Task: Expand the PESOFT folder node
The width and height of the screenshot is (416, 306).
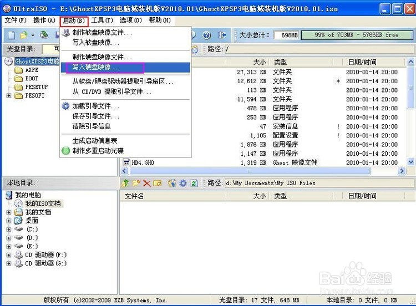Action: (9, 96)
